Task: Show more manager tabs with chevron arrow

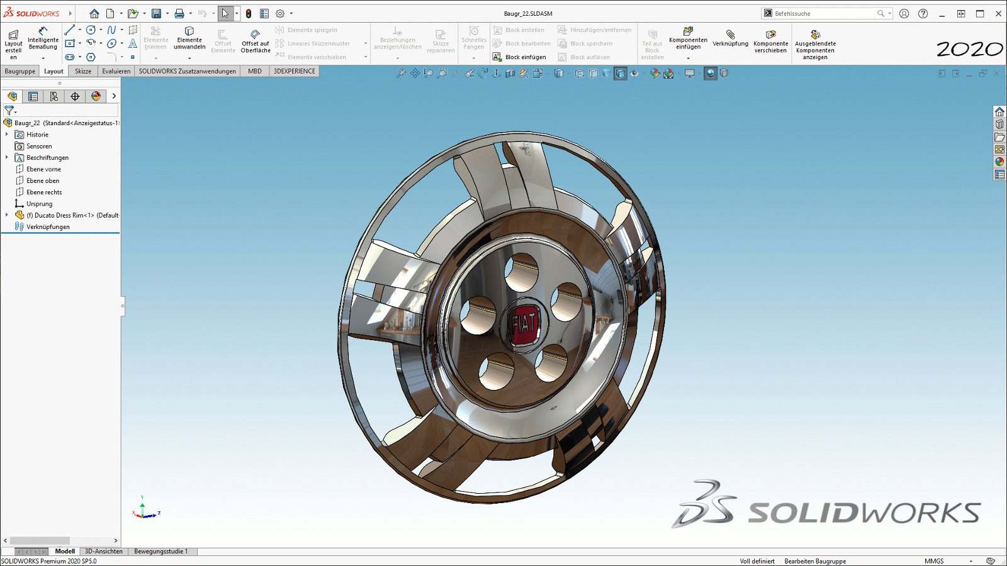Action: point(114,96)
